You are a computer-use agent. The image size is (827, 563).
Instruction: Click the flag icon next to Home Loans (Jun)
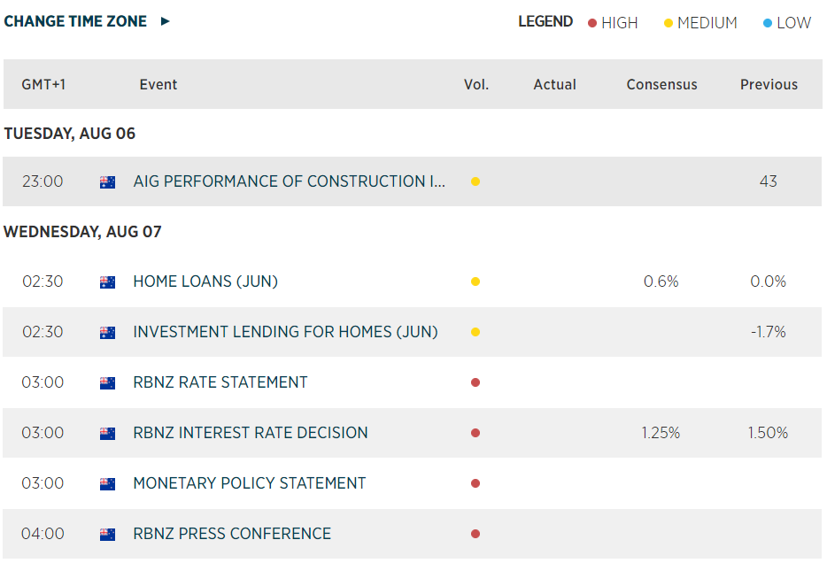point(108,282)
